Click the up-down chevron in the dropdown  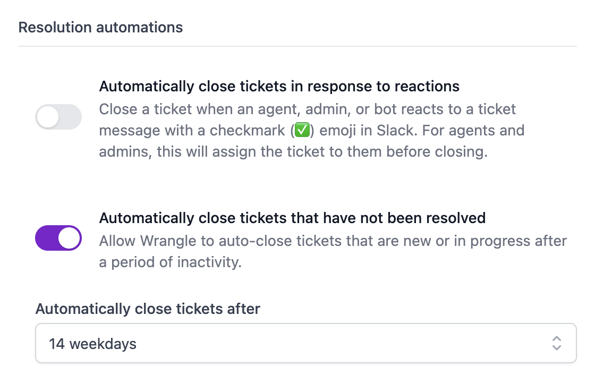[556, 344]
